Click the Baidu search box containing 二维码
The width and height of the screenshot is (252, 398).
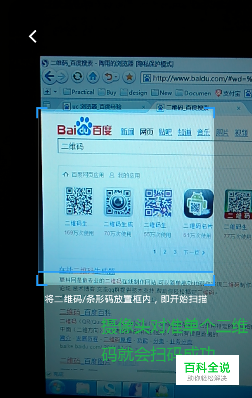(x=155, y=147)
